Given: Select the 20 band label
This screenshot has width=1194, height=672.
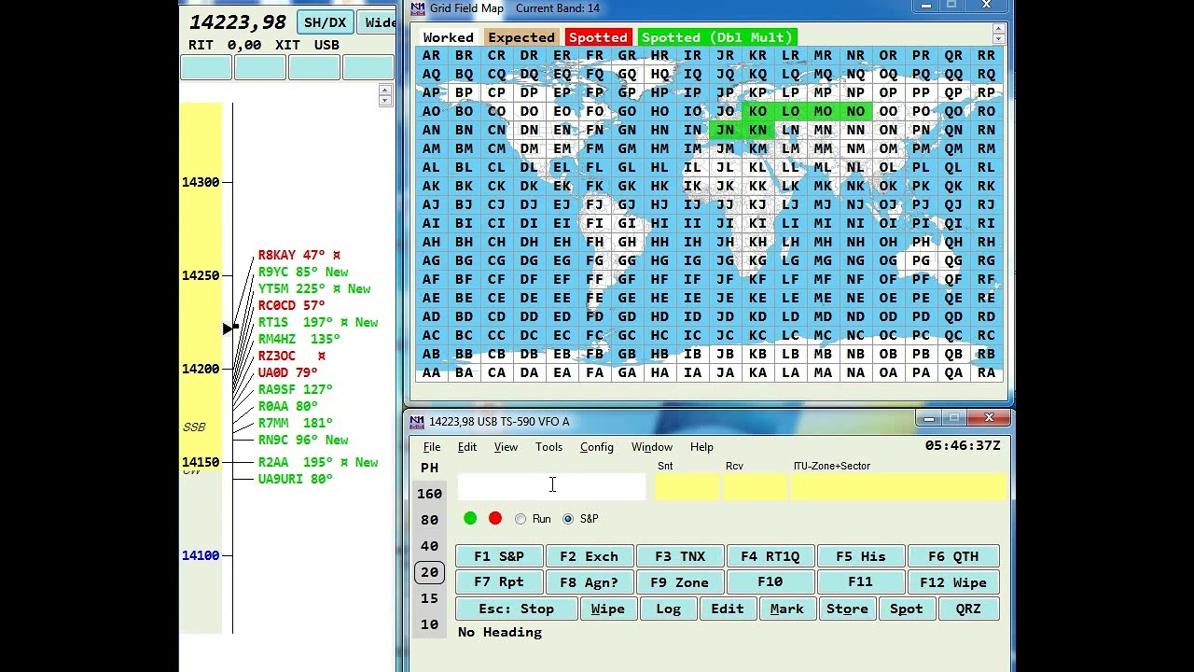Looking at the screenshot, I should tap(429, 572).
